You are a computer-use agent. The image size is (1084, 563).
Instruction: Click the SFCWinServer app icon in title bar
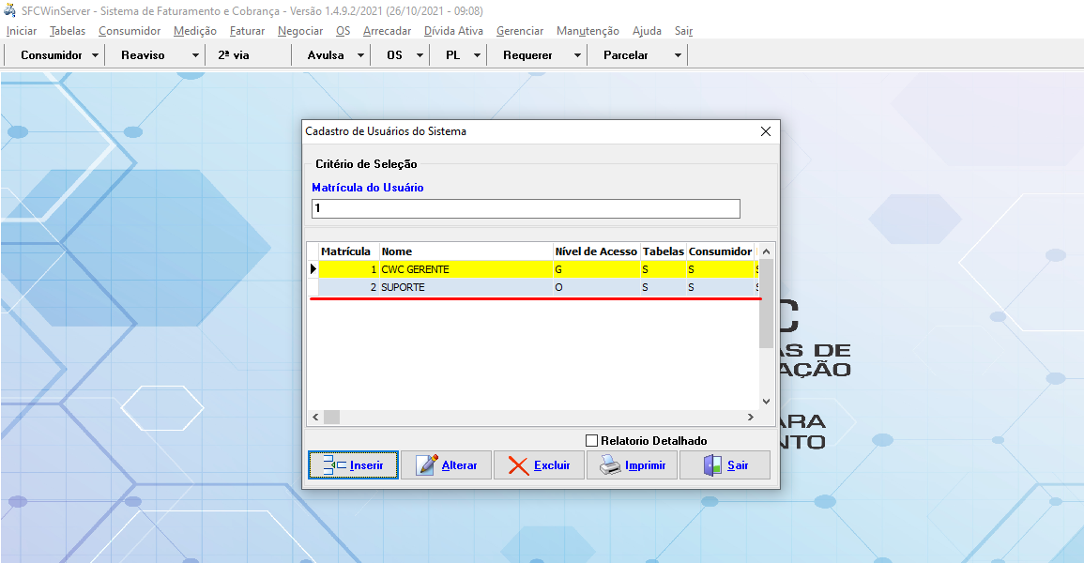tap(10, 11)
